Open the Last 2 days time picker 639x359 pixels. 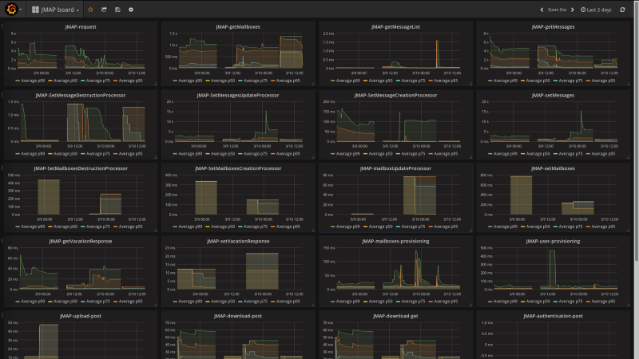click(x=598, y=10)
